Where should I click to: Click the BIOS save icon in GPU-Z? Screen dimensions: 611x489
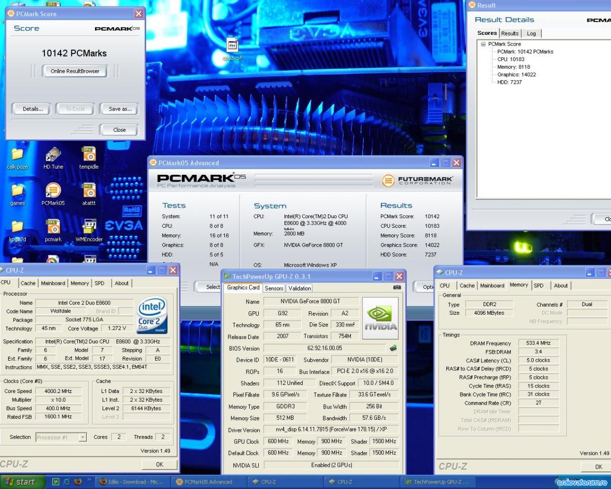[x=393, y=348]
